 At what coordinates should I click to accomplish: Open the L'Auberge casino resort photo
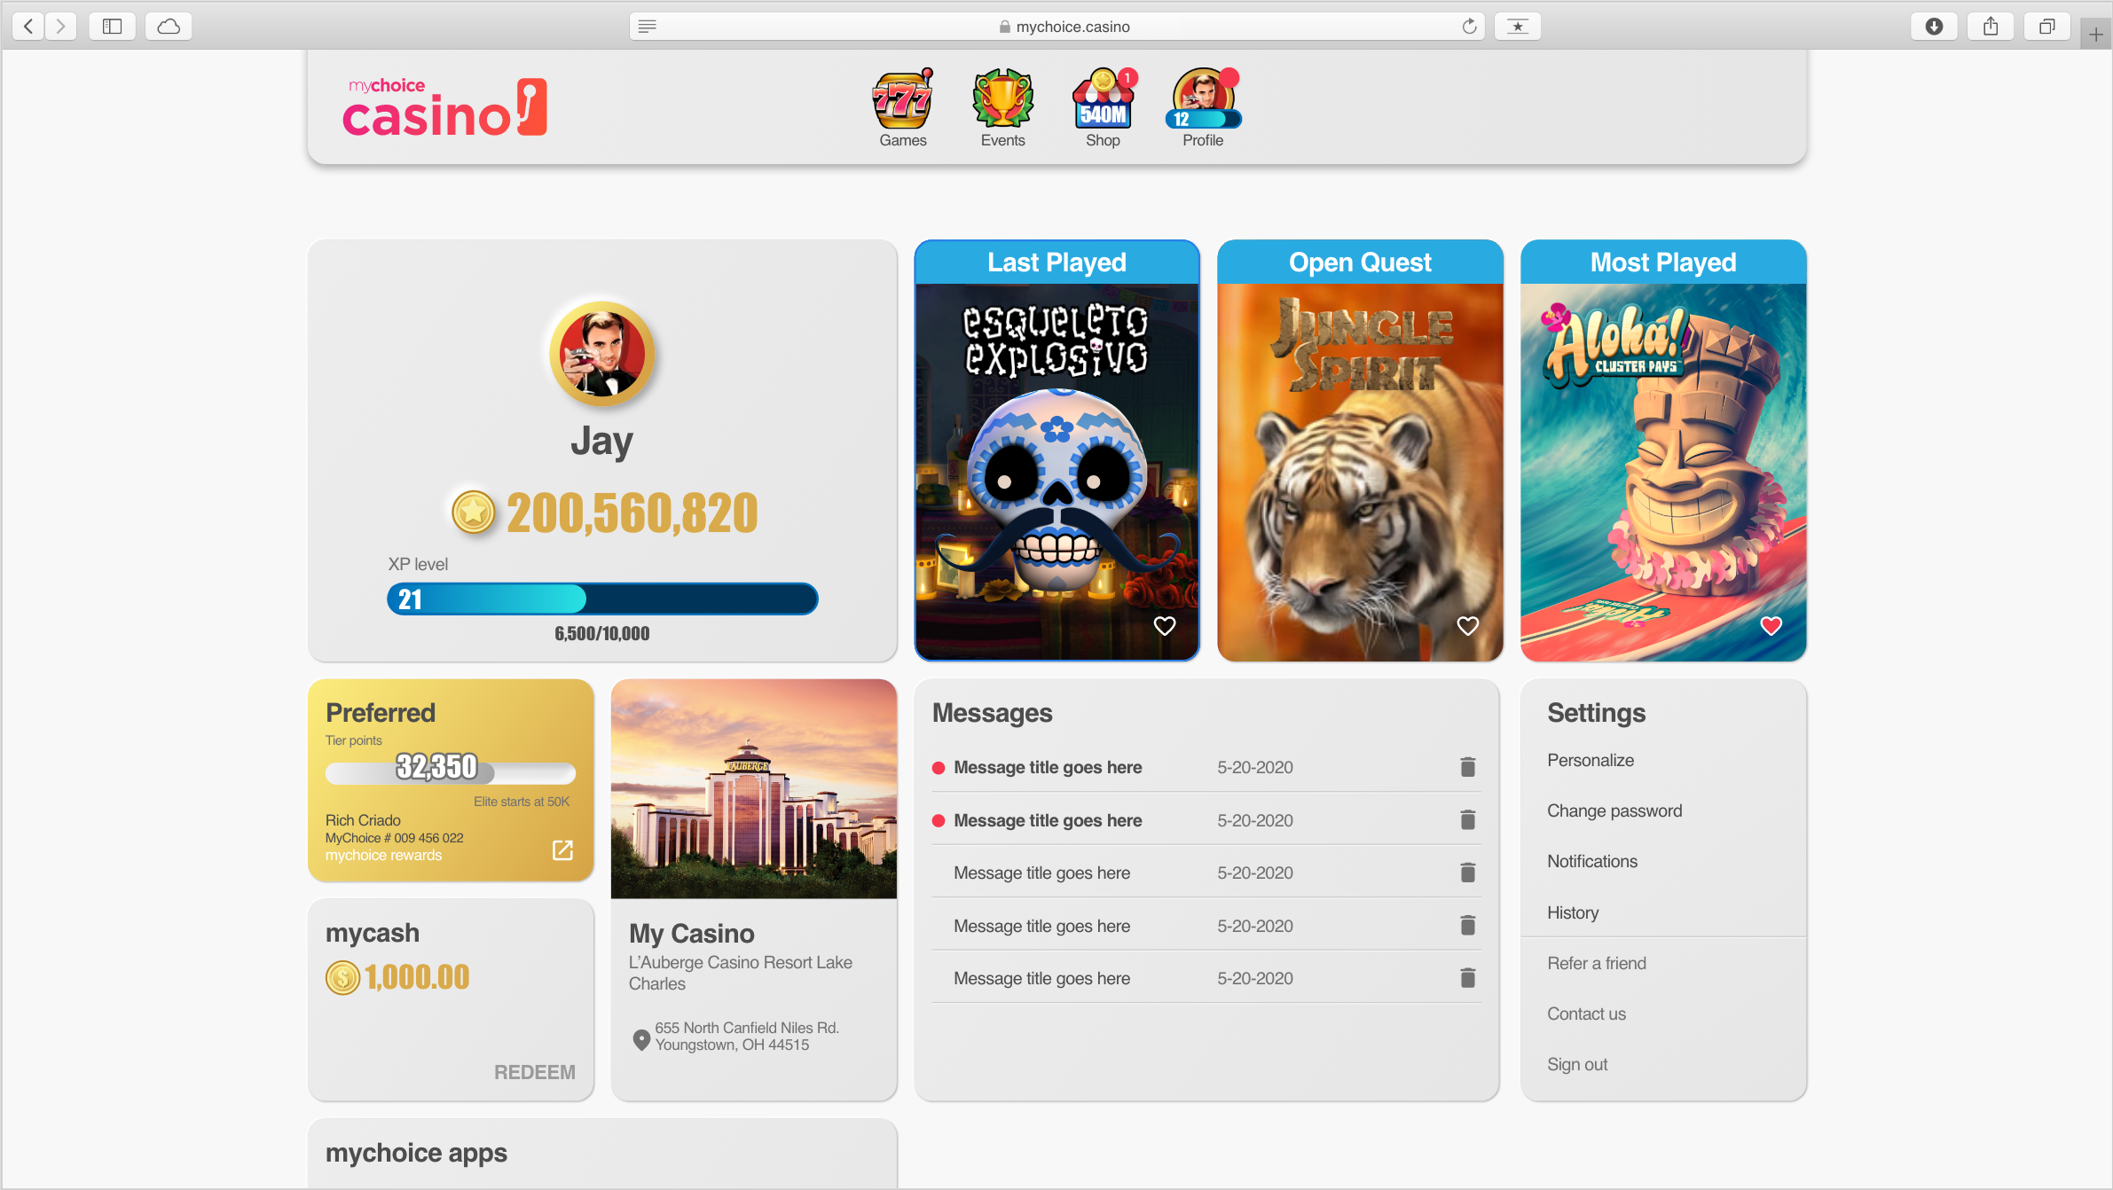pos(754,788)
